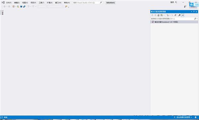The width and height of the screenshot is (199, 120).
Task: Click the Save All icon in toolbar
Action: [x=24, y=7]
